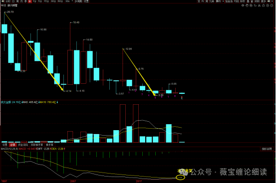Switch to the 日 daily period
276x183 pixels.
point(13,1)
